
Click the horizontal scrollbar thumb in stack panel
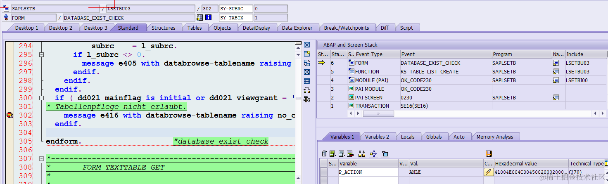coord(378,113)
